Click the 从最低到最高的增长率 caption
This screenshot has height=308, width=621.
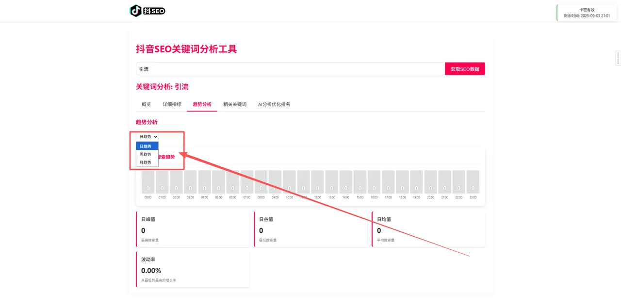[x=159, y=280]
